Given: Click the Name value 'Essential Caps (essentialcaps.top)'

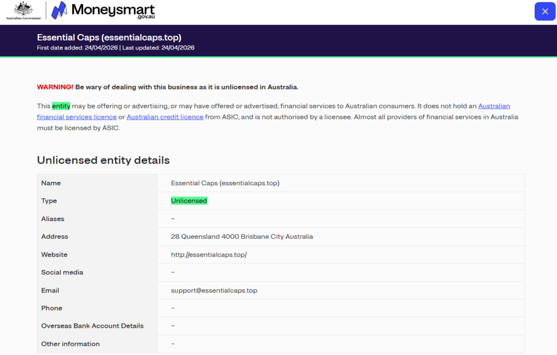Looking at the screenshot, I should [225, 183].
